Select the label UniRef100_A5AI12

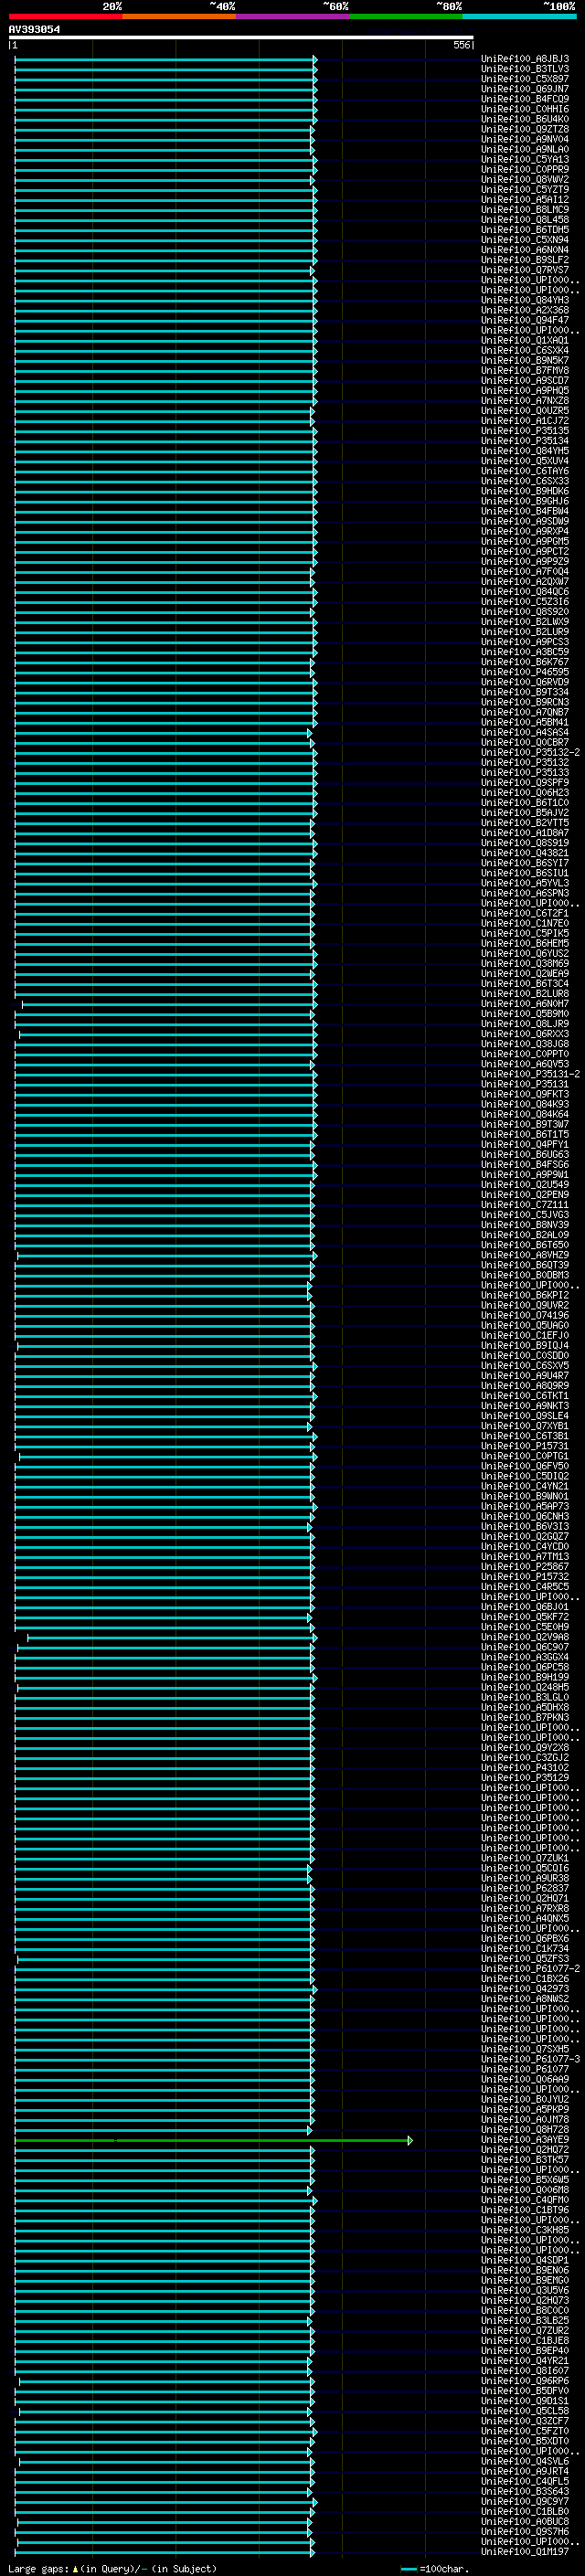[x=525, y=200]
